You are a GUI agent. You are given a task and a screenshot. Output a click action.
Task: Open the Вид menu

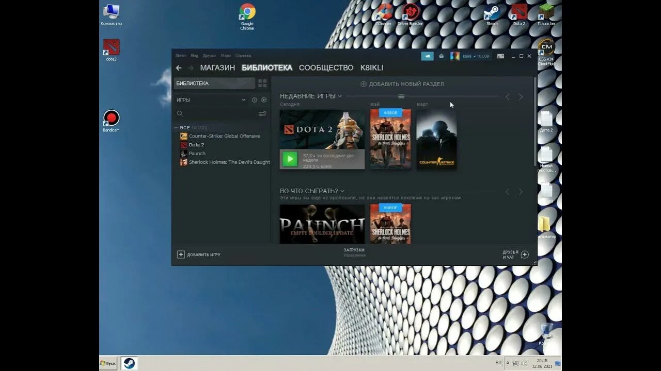pyautogui.click(x=195, y=56)
